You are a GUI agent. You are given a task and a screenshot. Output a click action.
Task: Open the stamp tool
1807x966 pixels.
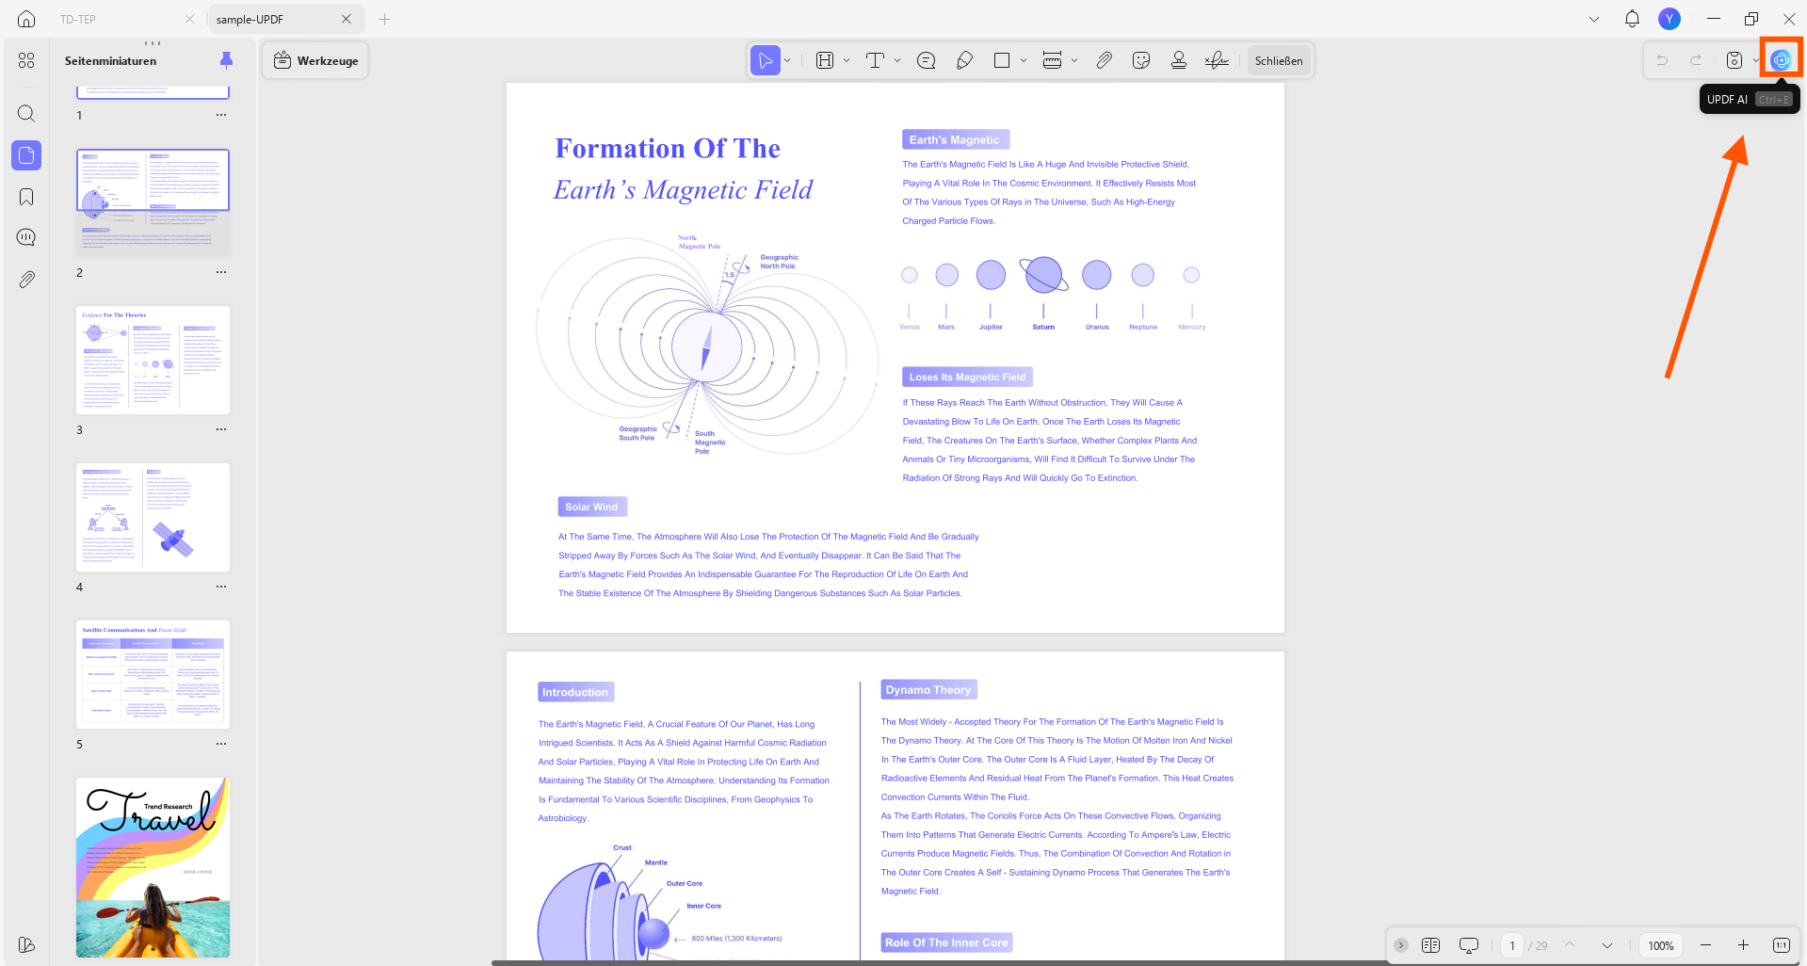click(x=1179, y=60)
